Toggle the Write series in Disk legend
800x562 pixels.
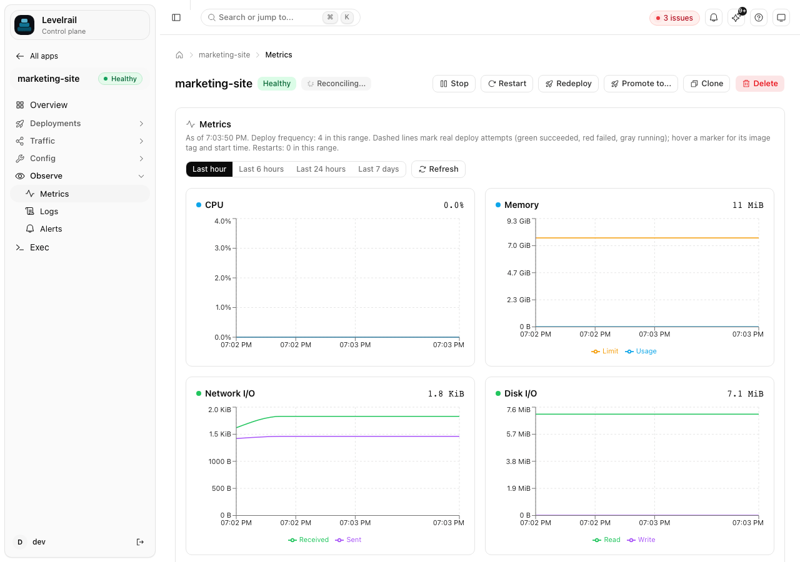642,540
